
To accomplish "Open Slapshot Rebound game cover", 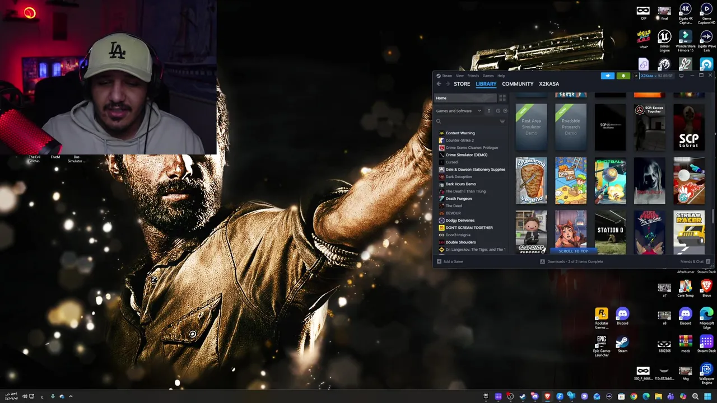I will 532,232.
